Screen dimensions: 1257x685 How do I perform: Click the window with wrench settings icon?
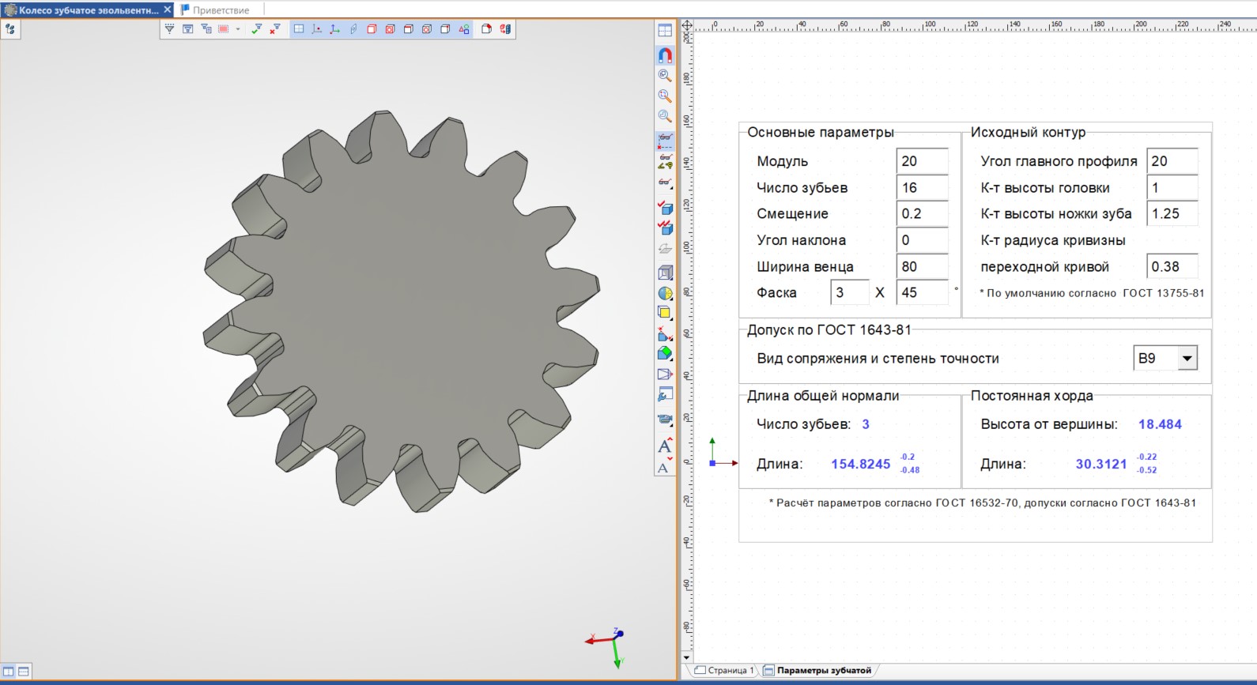pyautogui.click(x=665, y=394)
